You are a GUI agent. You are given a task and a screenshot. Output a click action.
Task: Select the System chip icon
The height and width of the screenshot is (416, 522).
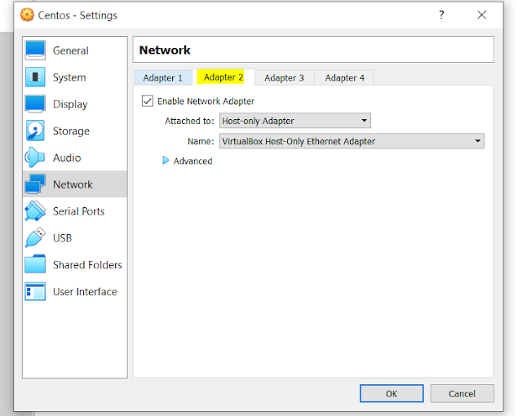[35, 77]
